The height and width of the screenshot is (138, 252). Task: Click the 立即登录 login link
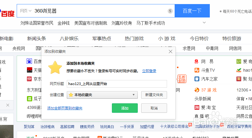[149, 71]
